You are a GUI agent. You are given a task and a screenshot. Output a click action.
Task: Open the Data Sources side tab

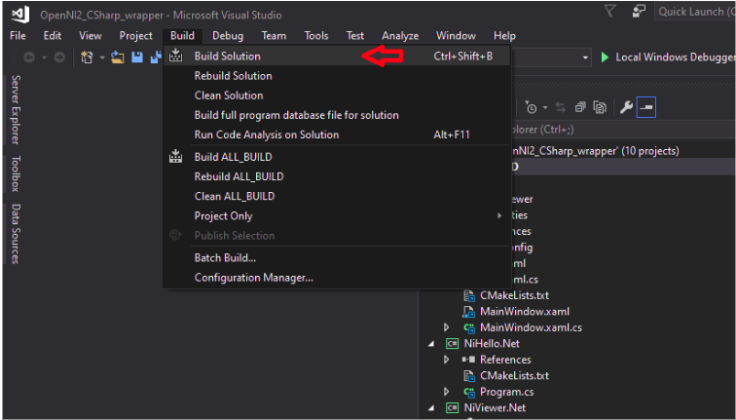16,234
